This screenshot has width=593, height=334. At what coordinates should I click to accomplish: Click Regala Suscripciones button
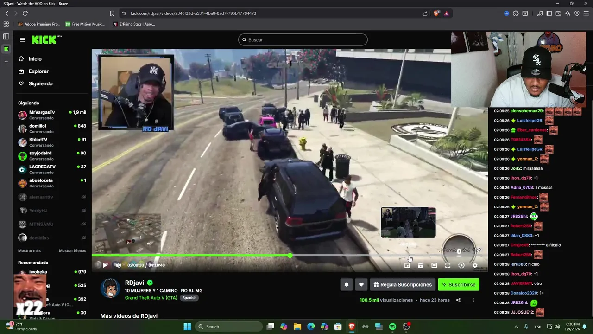[x=403, y=285]
